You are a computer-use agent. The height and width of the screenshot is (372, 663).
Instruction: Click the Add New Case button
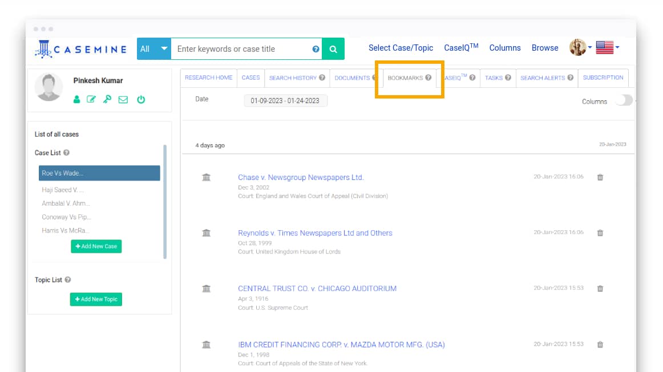tap(96, 246)
